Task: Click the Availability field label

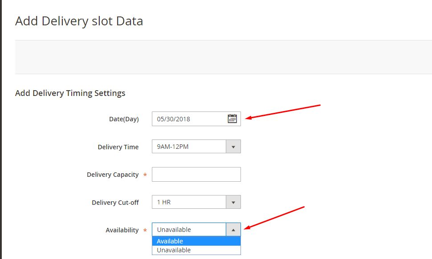Action: tap(122, 230)
